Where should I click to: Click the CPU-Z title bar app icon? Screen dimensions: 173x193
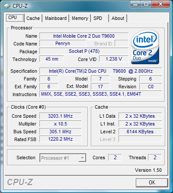(7, 6)
